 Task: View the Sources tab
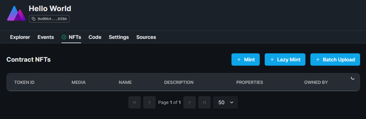coord(146,37)
